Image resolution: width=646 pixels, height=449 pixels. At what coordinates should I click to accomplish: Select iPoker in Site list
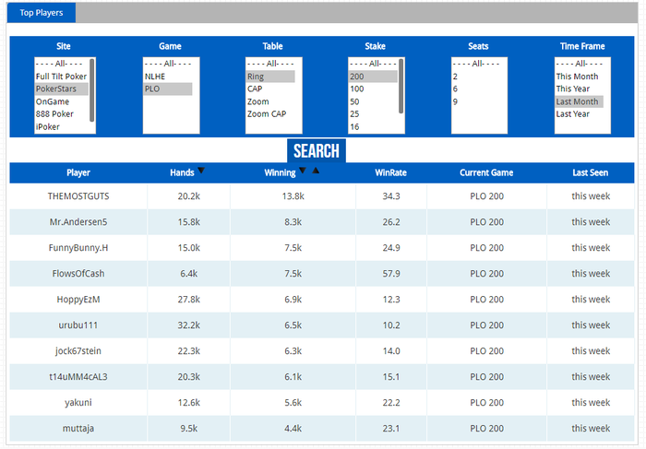click(x=62, y=126)
